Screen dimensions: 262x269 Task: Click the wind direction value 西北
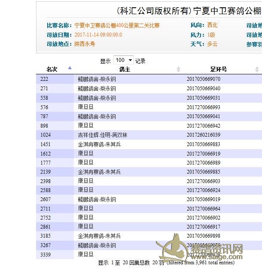coord(212,25)
